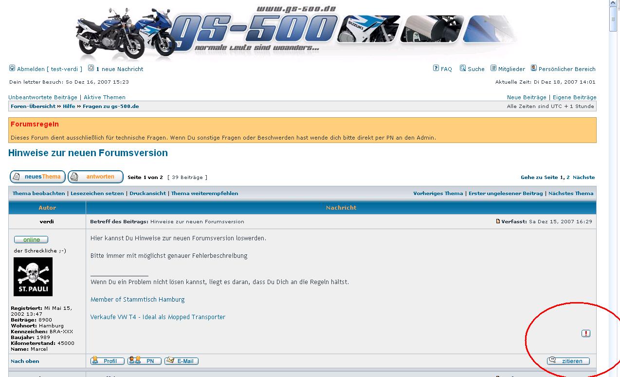
Task: Click the FAQ help icon
Action: (436, 68)
